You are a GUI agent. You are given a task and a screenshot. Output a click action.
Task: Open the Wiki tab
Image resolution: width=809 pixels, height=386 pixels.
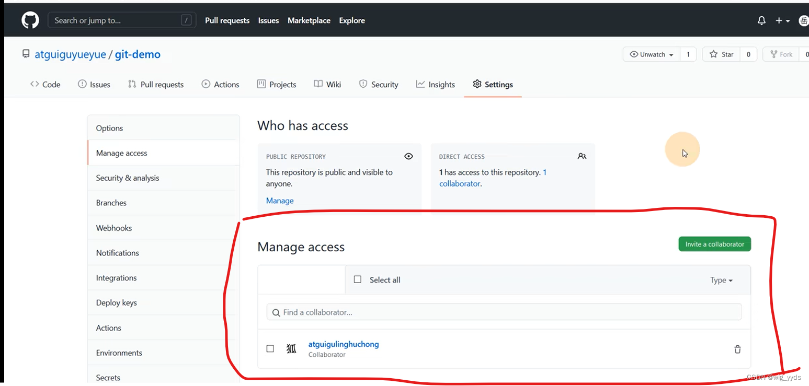tap(327, 84)
